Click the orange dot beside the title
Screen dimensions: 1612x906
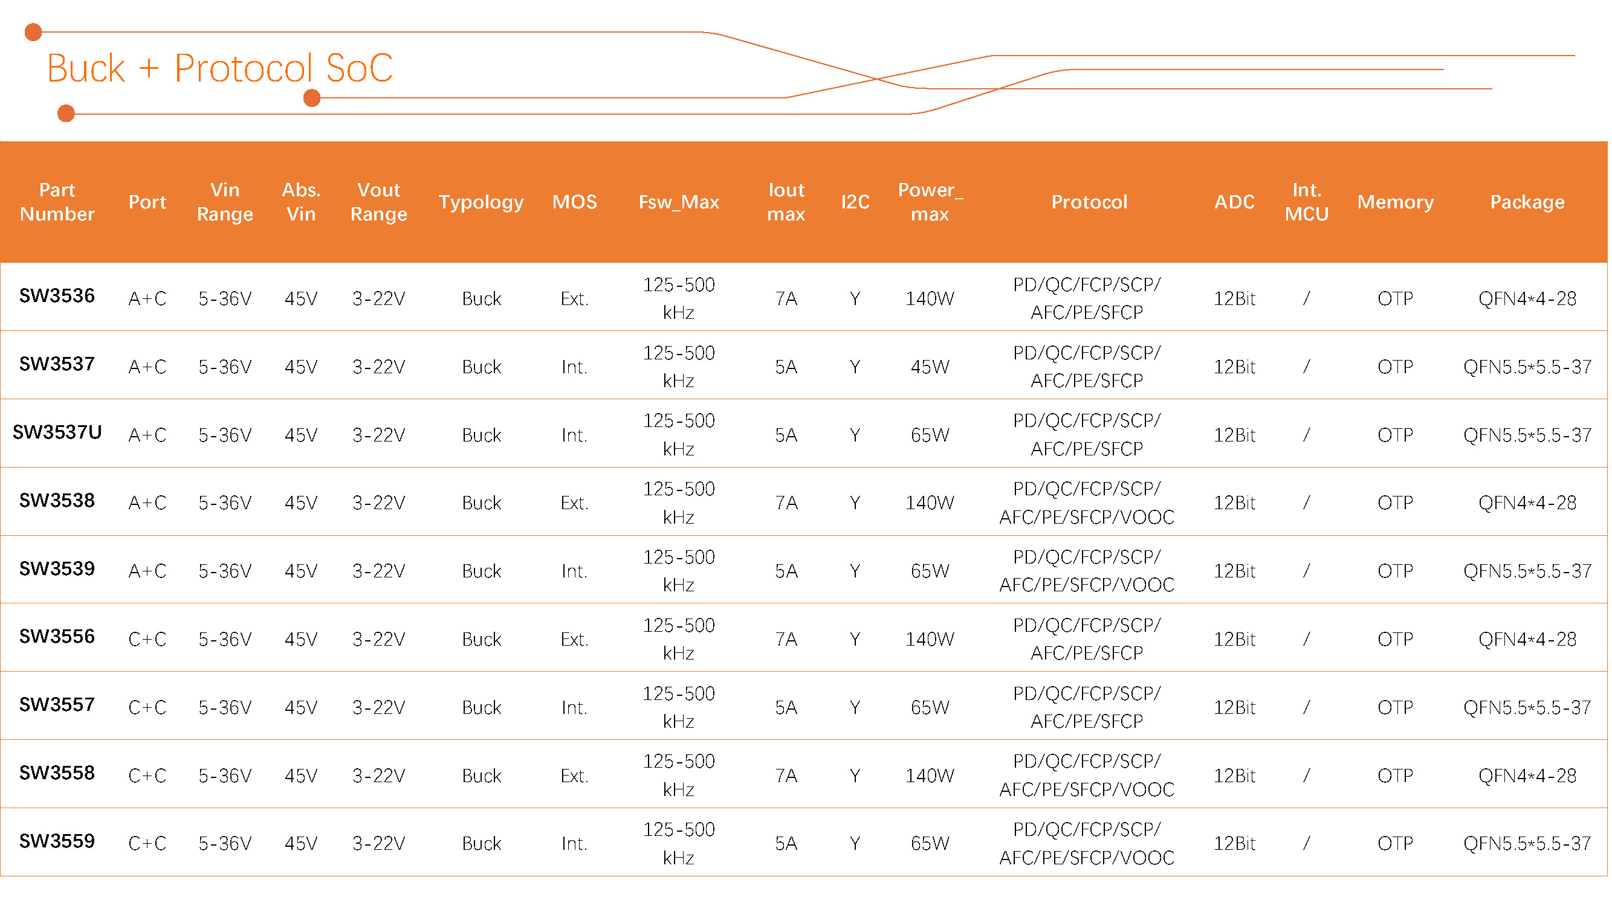coord(312,98)
